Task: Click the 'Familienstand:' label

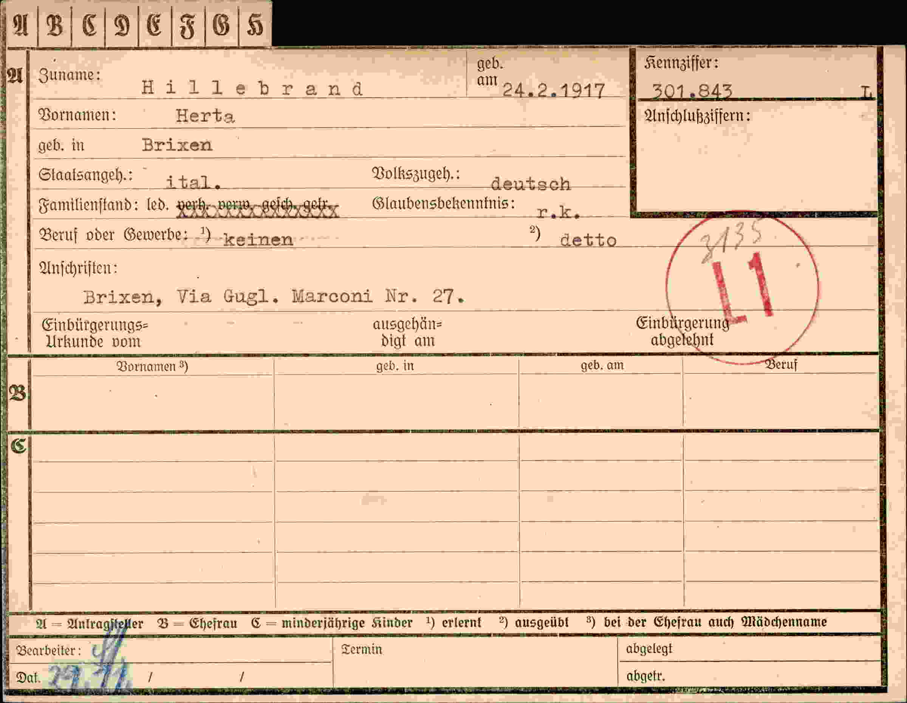Action: [x=88, y=205]
